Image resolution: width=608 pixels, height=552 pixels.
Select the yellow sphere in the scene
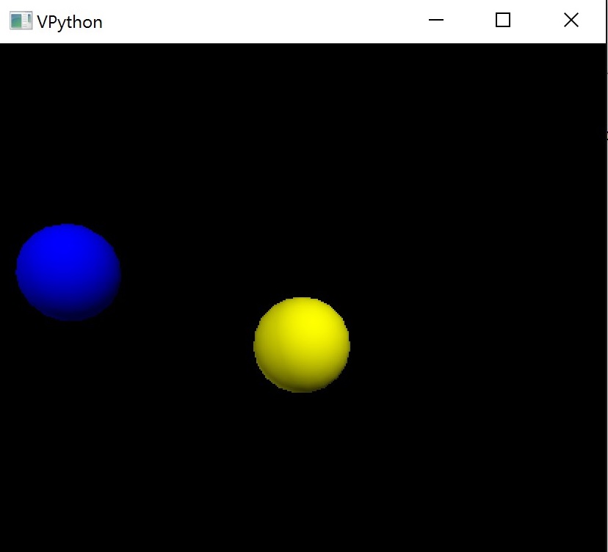[x=302, y=345]
